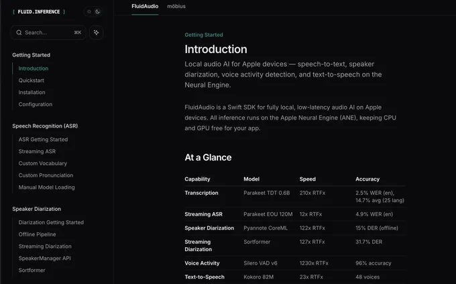Click the Capability column header
The width and height of the screenshot is (456, 284).
point(197,179)
